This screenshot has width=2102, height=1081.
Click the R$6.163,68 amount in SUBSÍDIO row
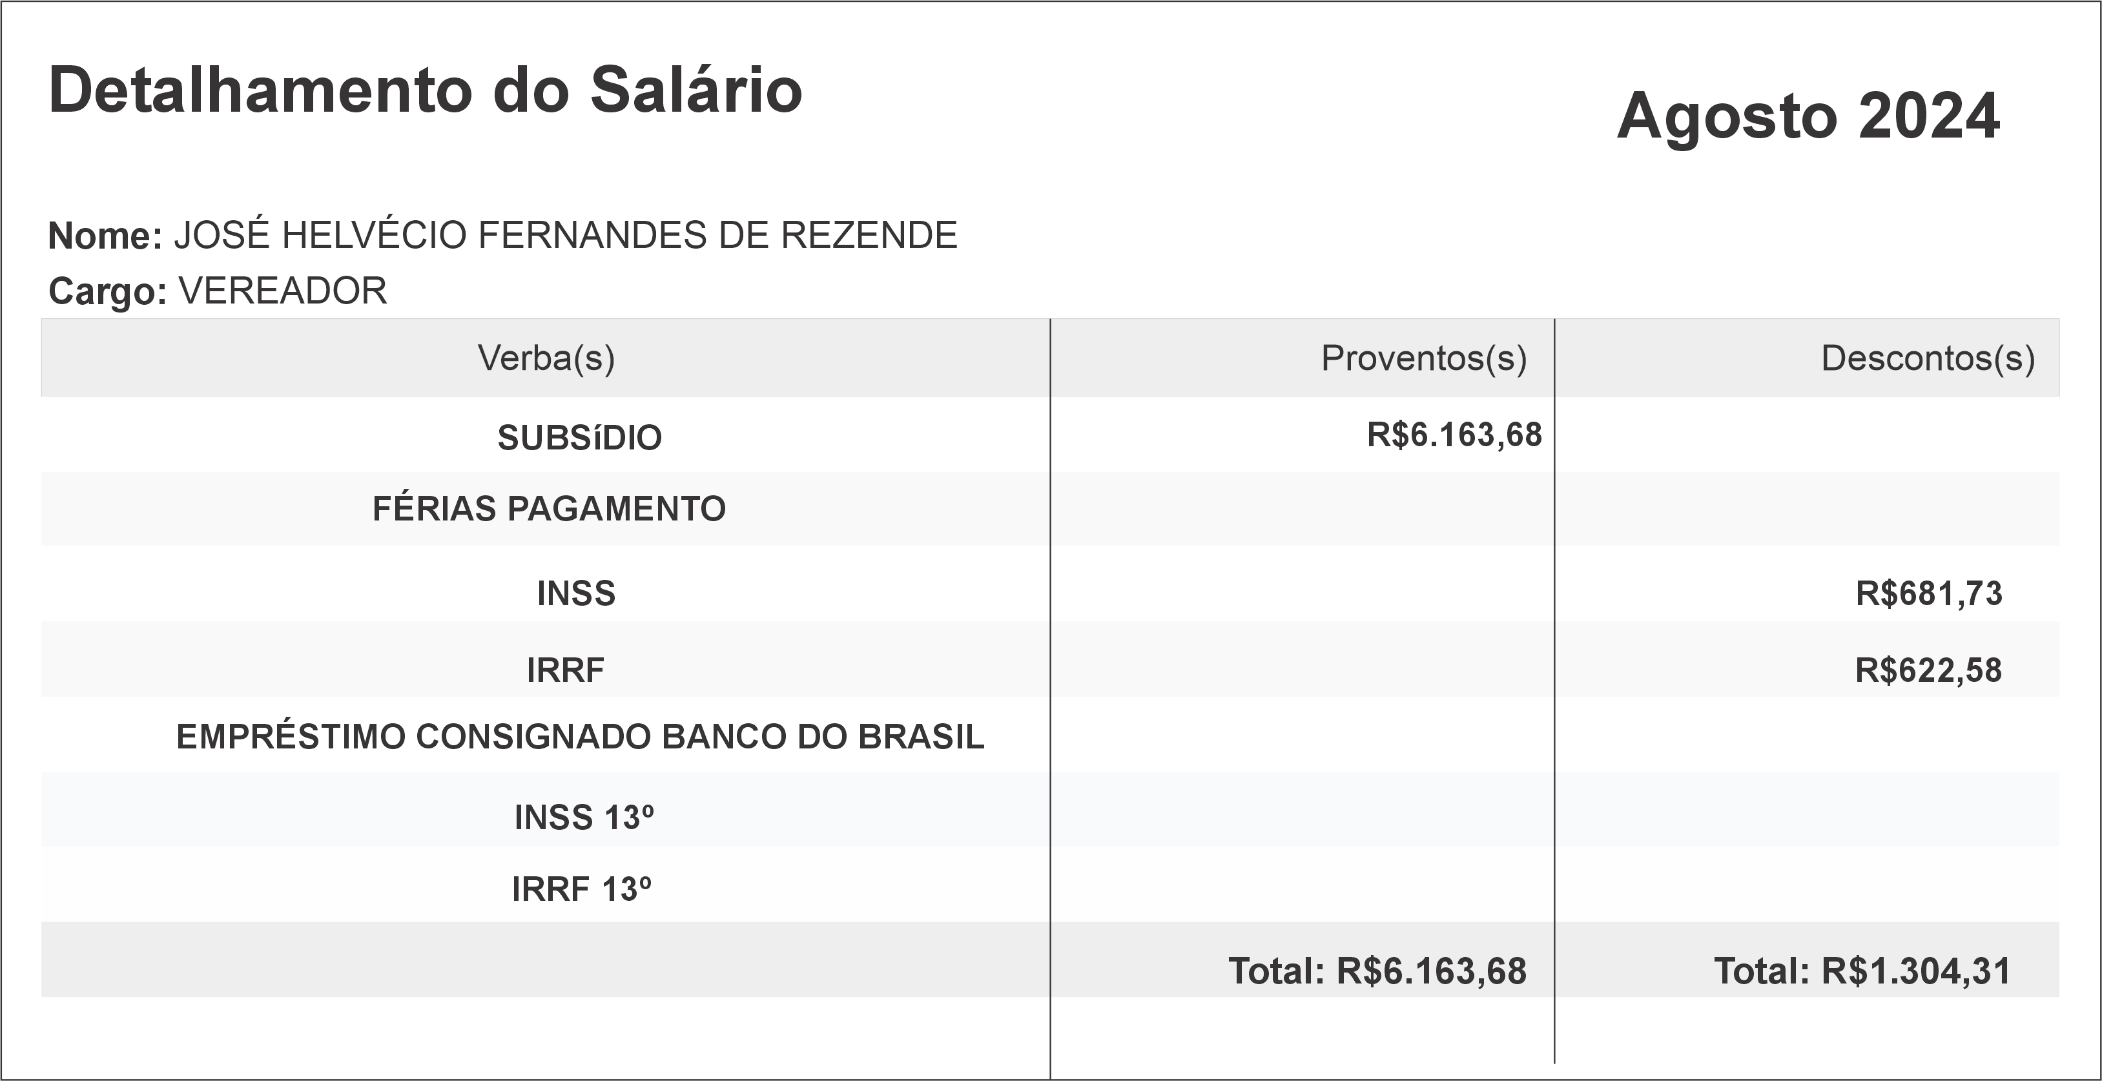[x=1454, y=435]
